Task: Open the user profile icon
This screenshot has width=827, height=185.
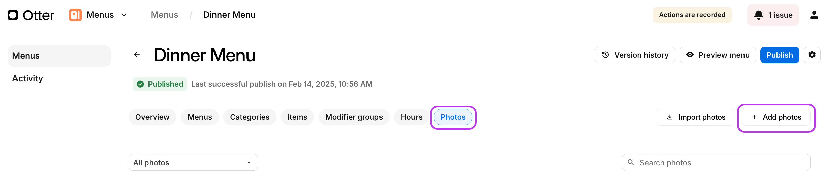Action: click(814, 15)
